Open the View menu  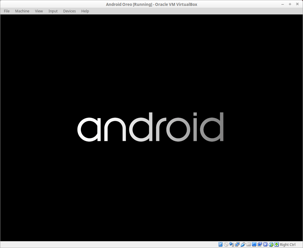pos(39,11)
